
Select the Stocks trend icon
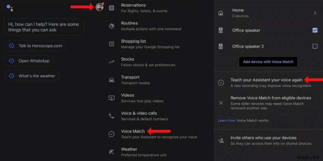pos(111,62)
